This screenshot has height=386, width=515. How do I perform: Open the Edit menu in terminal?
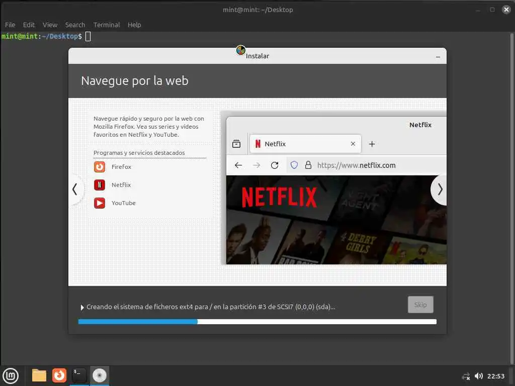(x=29, y=25)
